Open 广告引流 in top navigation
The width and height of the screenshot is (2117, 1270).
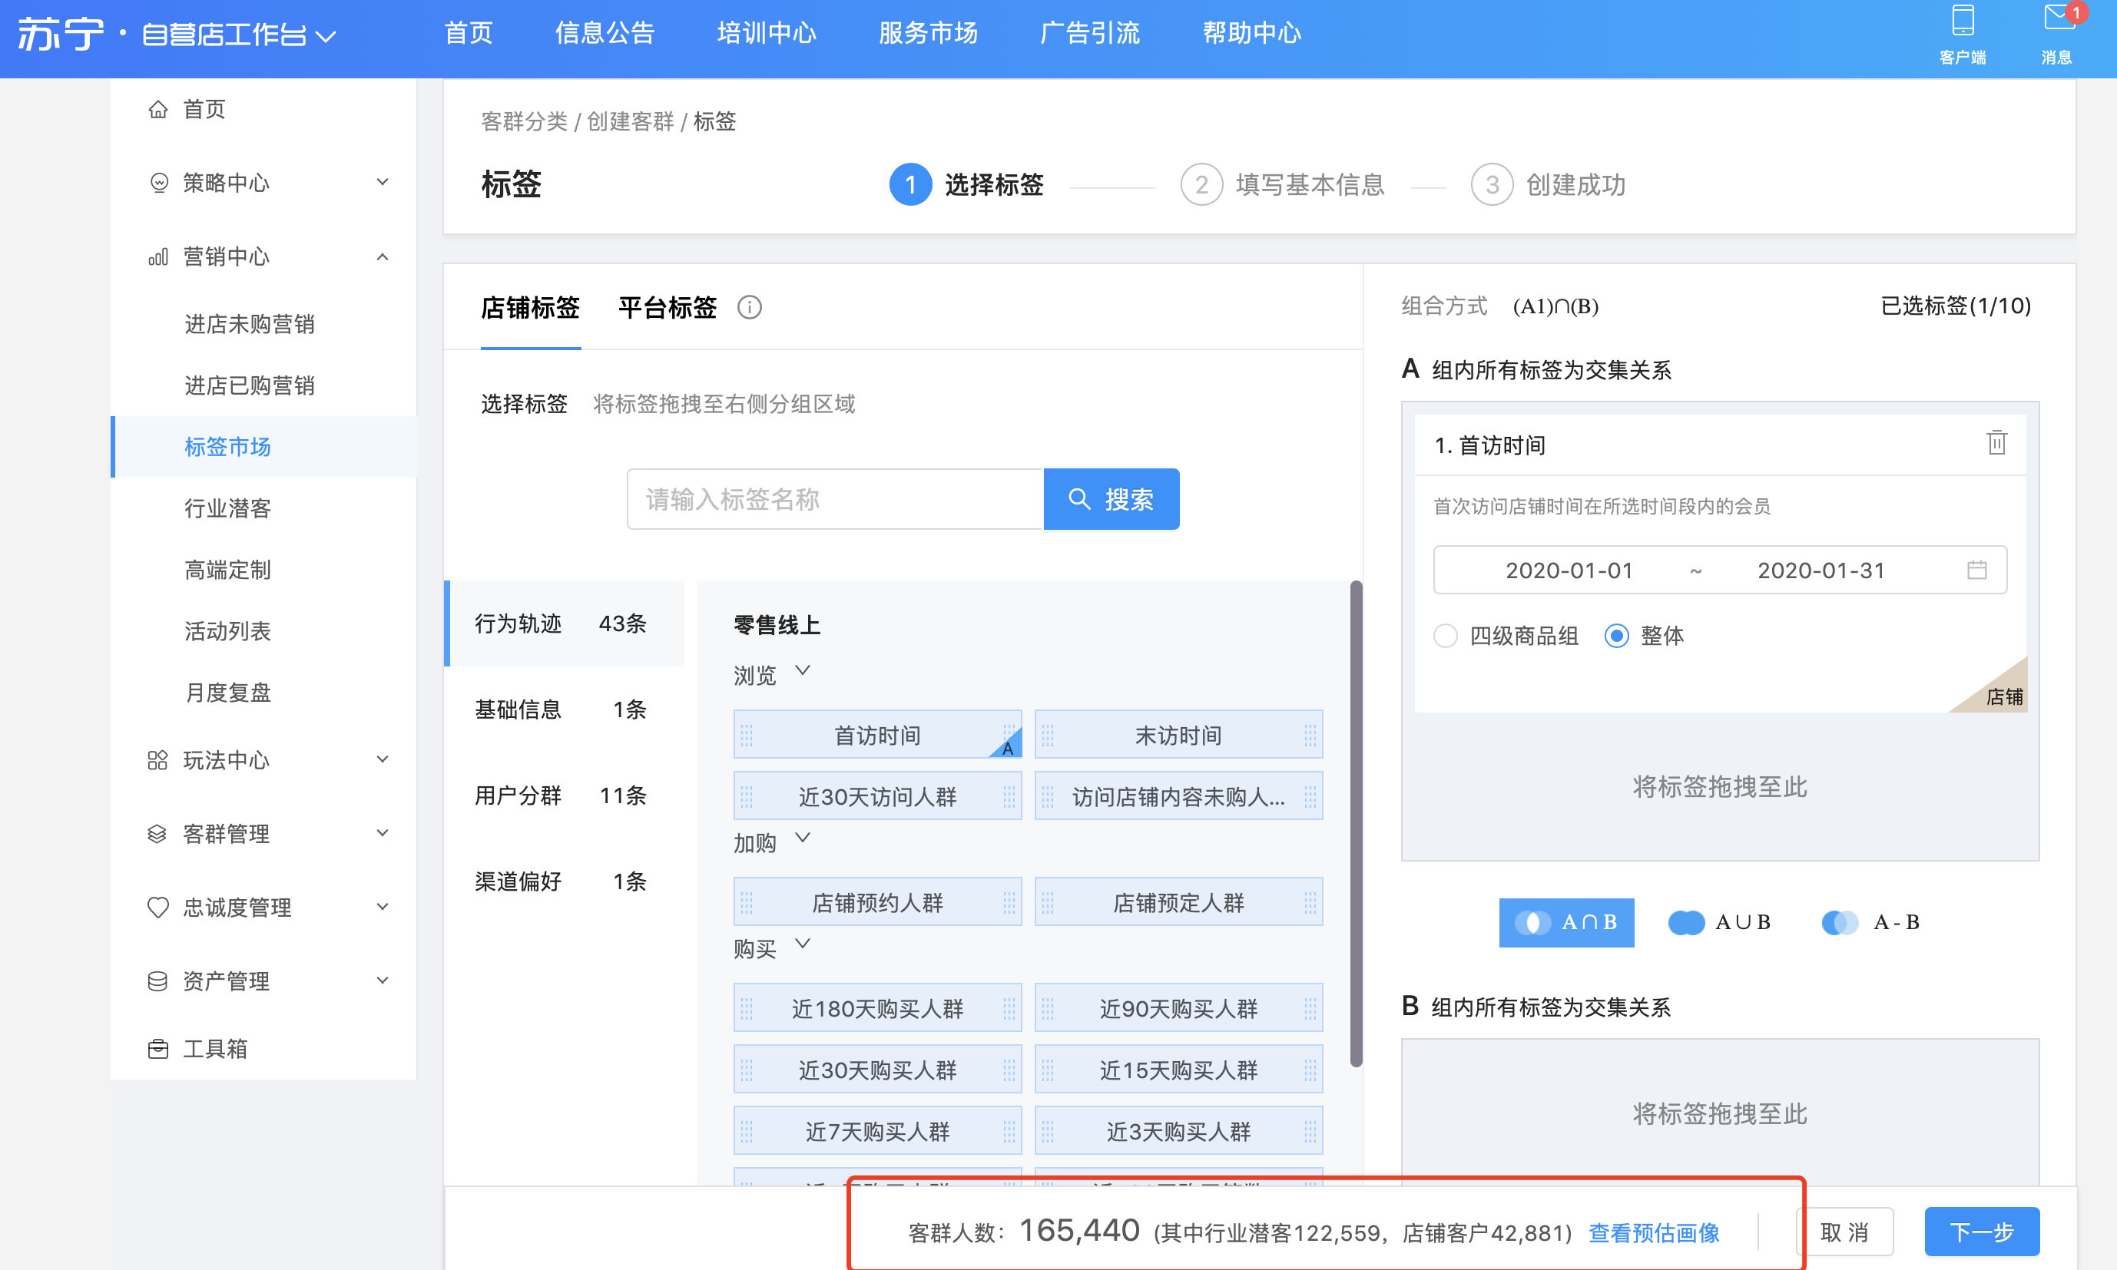(x=1090, y=32)
